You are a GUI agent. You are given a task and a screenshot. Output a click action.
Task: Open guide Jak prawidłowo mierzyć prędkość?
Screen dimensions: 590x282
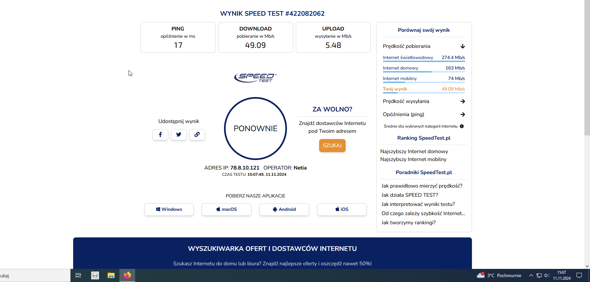[x=422, y=186]
